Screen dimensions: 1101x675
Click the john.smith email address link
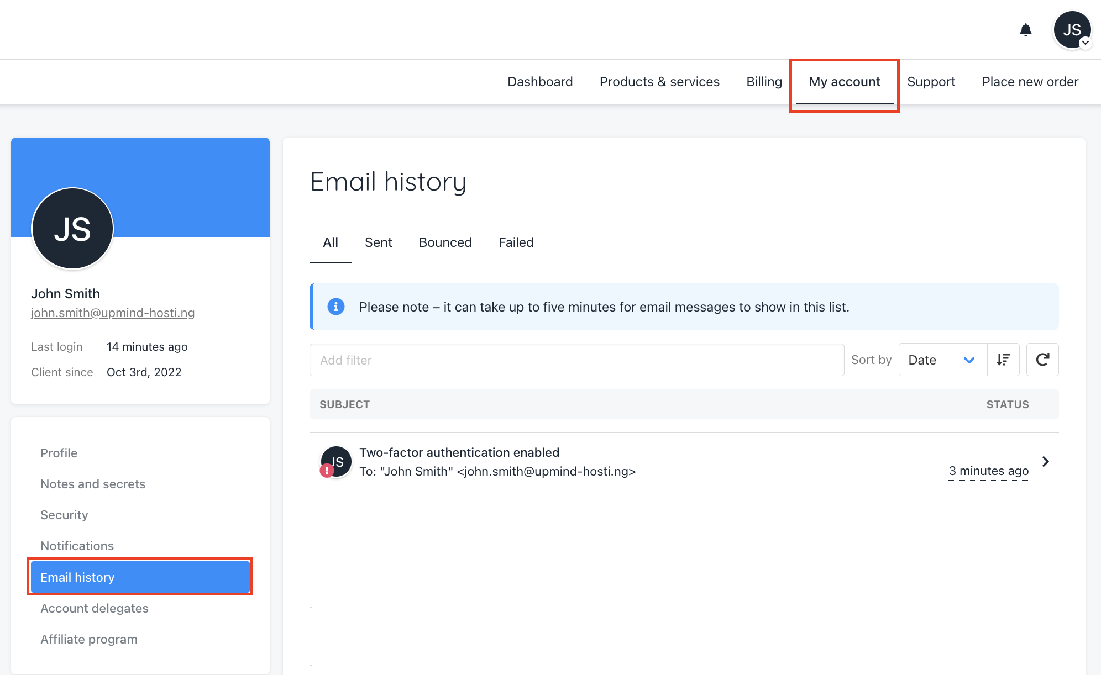tap(113, 313)
